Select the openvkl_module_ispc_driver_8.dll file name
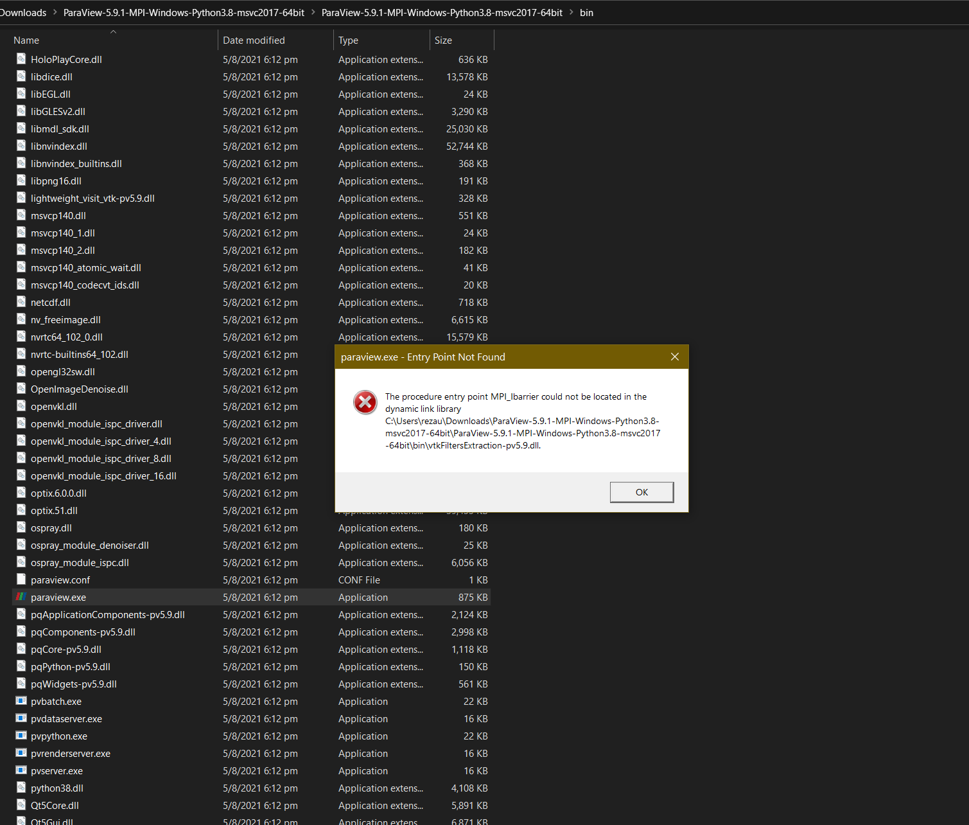Screen dimensions: 969x825 click(101, 458)
